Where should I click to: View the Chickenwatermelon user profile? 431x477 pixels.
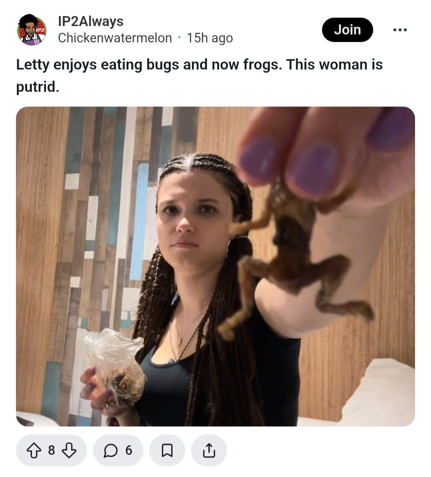[x=115, y=38]
